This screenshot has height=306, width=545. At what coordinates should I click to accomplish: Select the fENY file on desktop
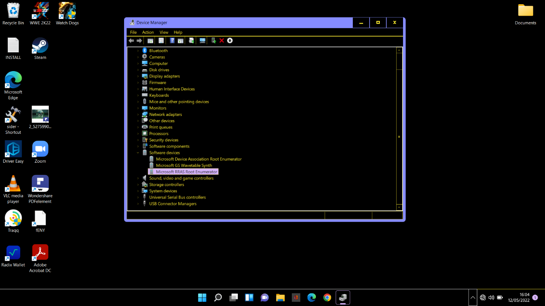point(40,221)
